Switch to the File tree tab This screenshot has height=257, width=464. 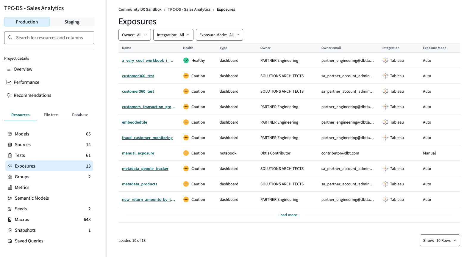[51, 115]
